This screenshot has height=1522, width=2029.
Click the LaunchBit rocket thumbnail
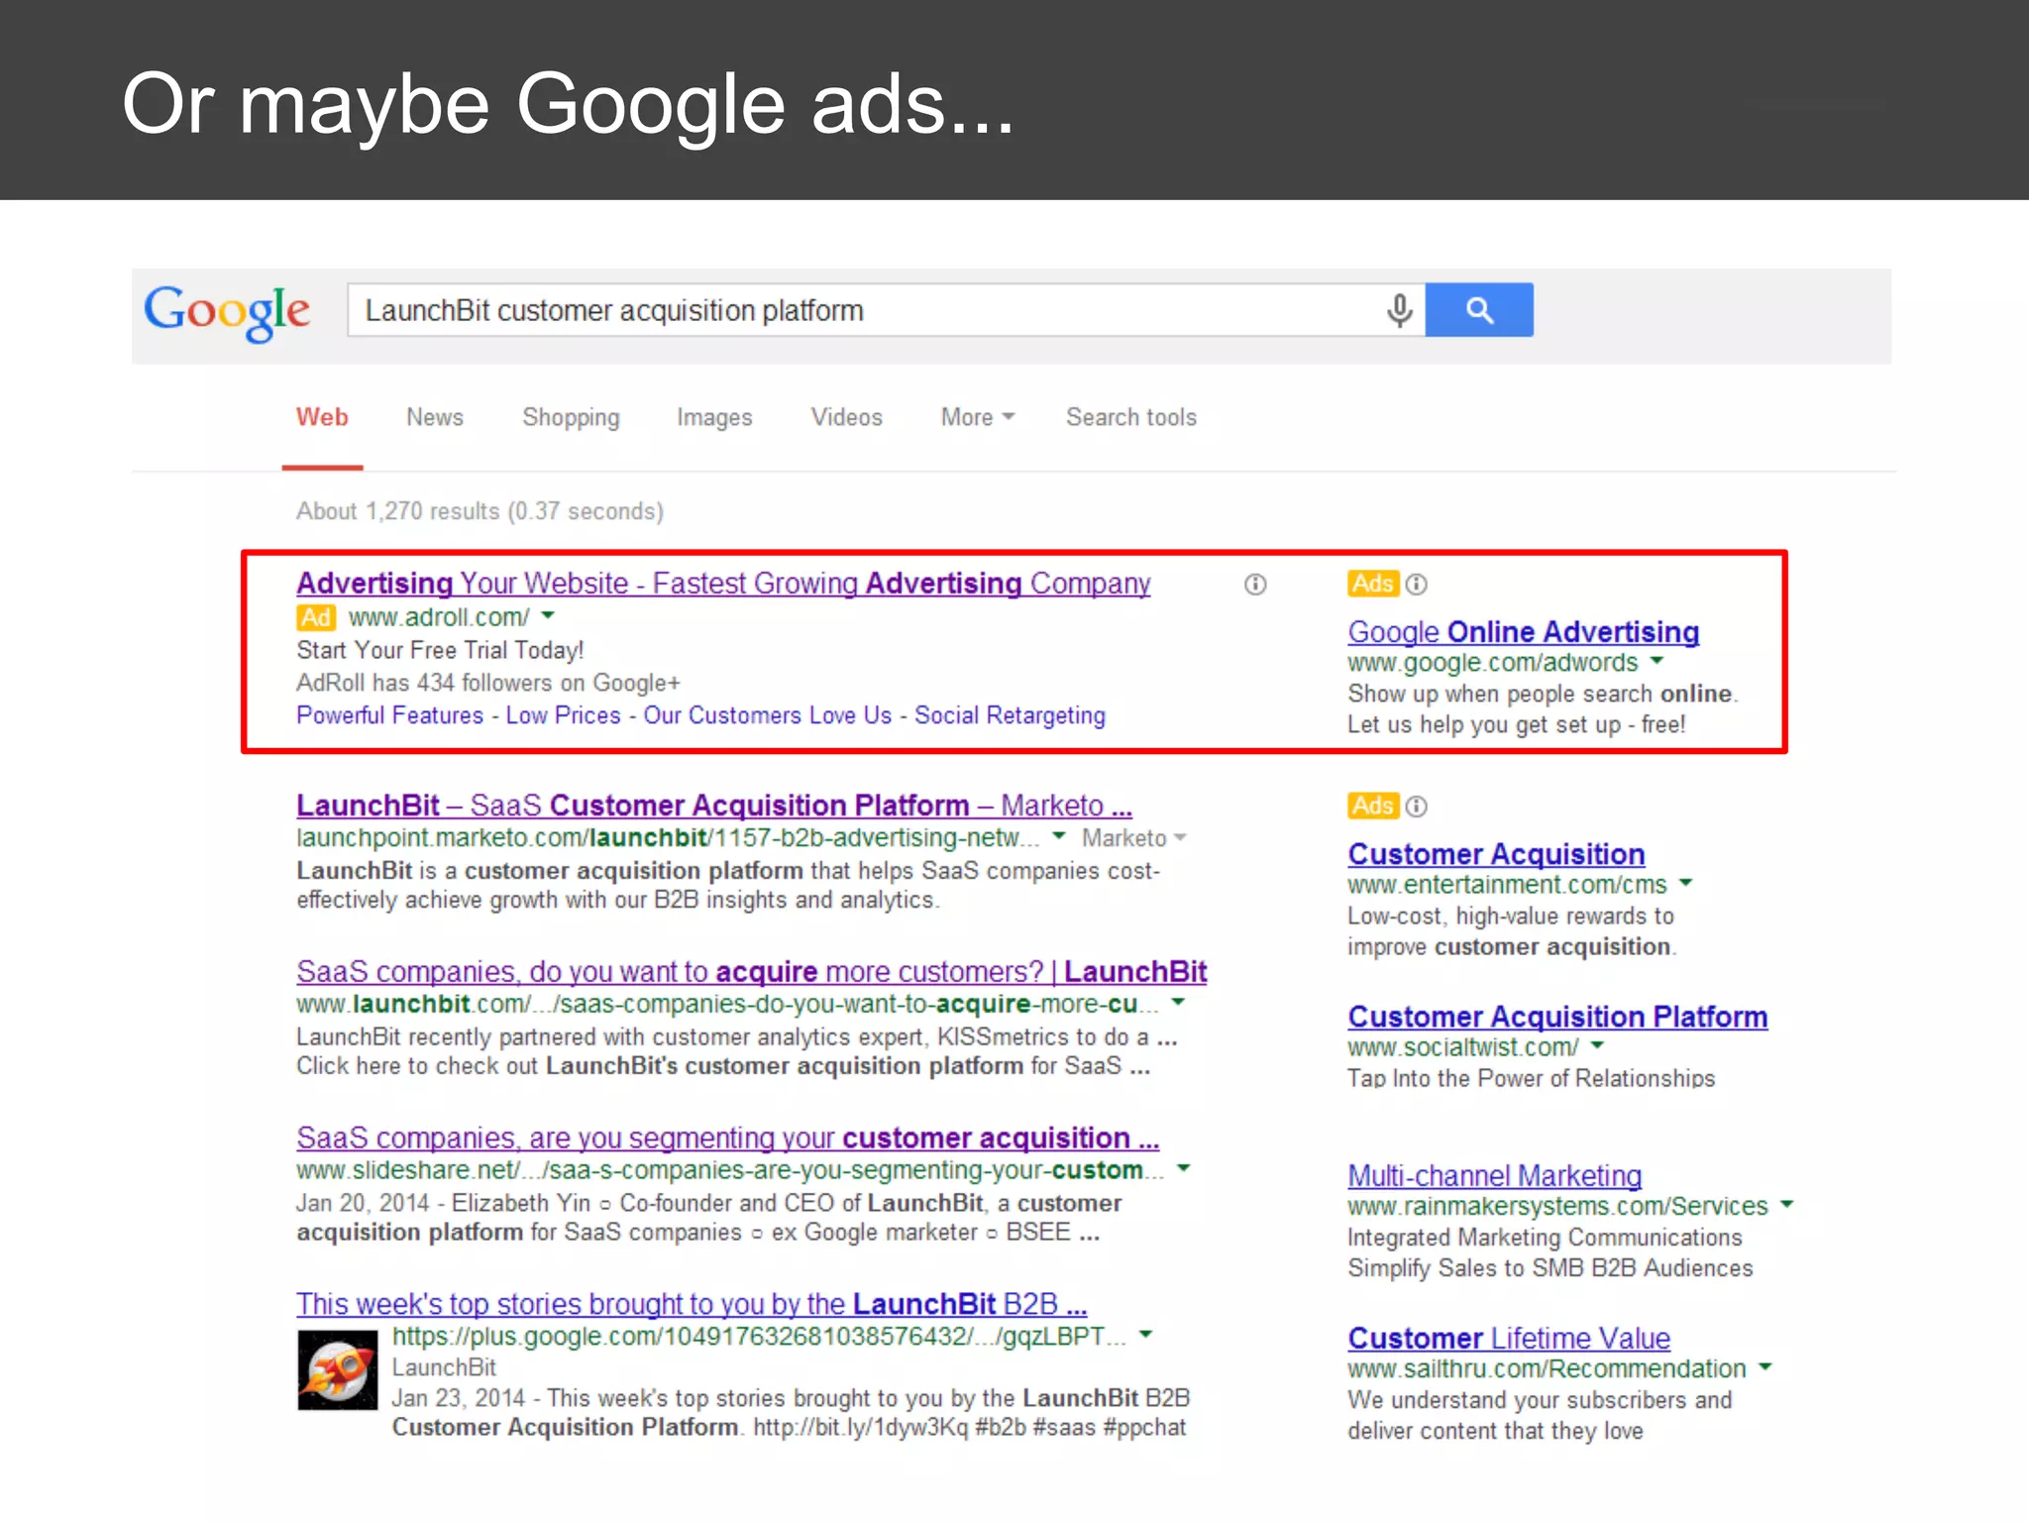(338, 1370)
